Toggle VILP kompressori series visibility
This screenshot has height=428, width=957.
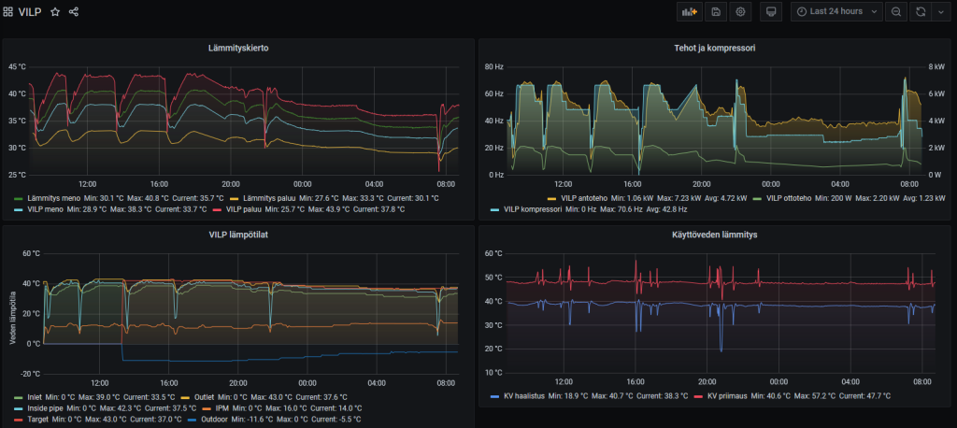[536, 209]
